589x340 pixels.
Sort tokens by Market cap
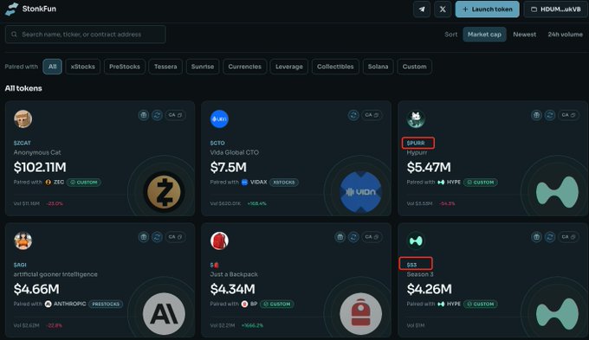coord(484,34)
